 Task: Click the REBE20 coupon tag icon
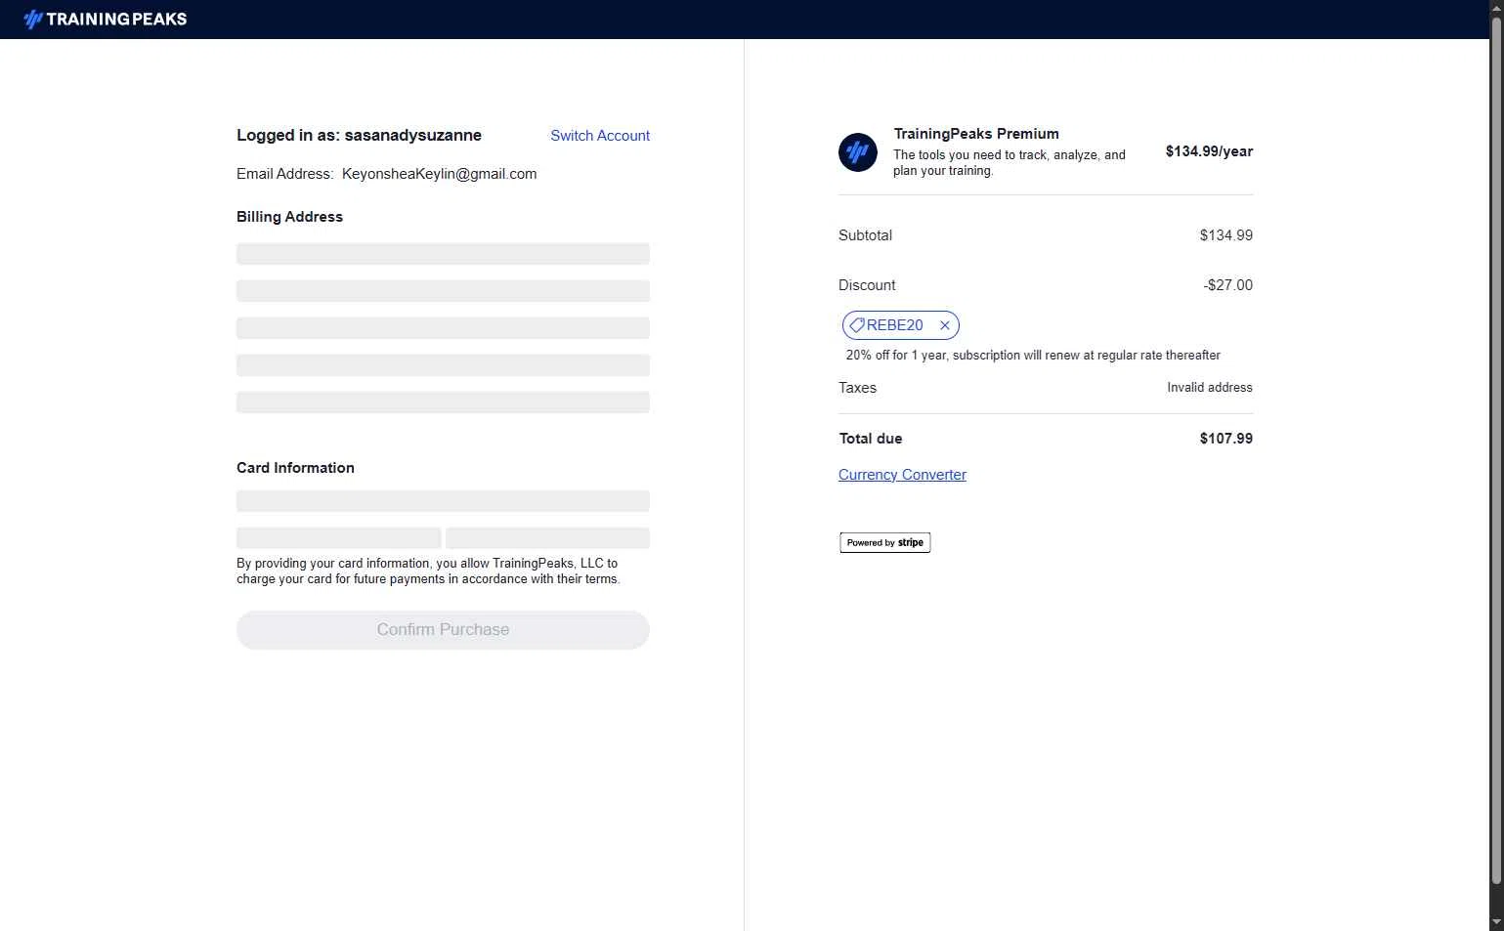pos(857,325)
